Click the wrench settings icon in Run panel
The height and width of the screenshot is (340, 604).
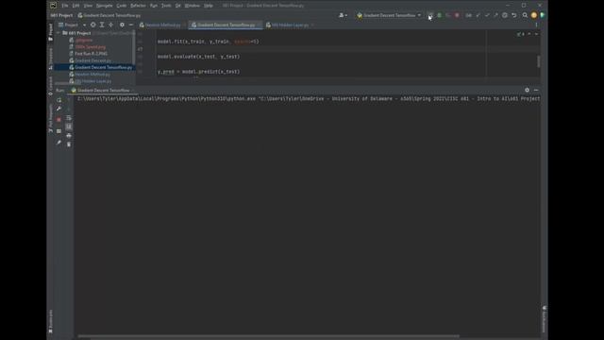pyautogui.click(x=59, y=110)
